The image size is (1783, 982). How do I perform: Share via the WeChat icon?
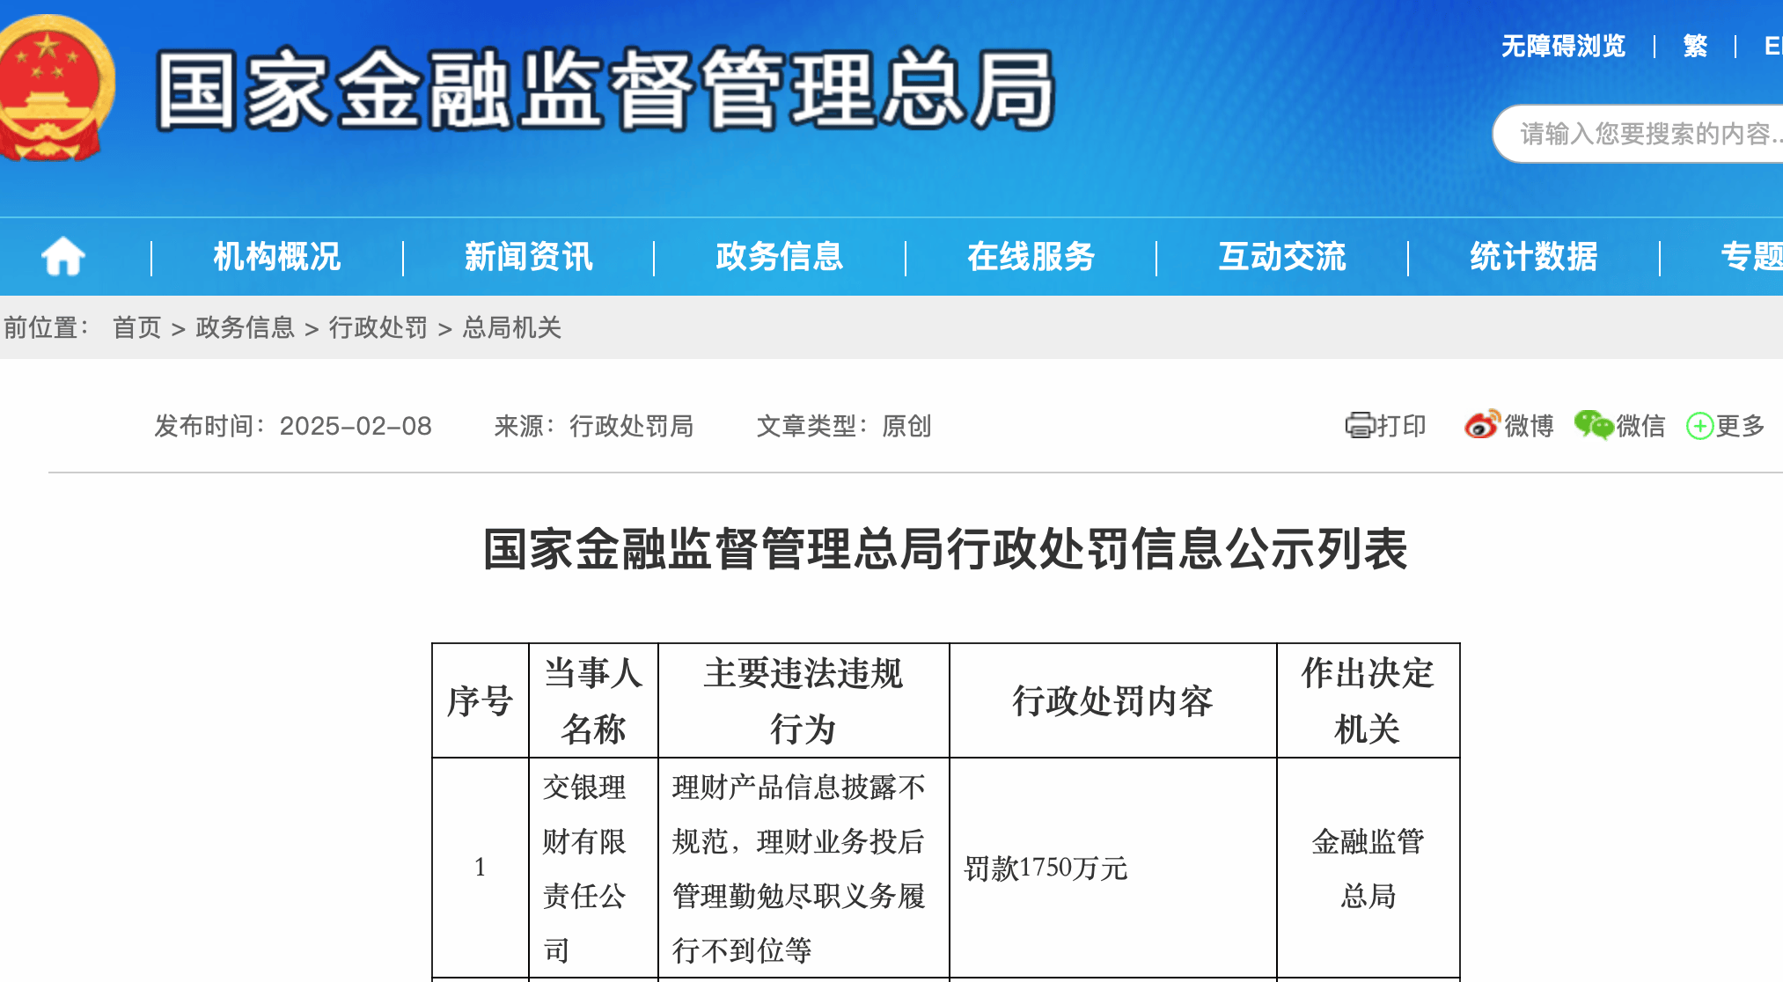point(1593,426)
